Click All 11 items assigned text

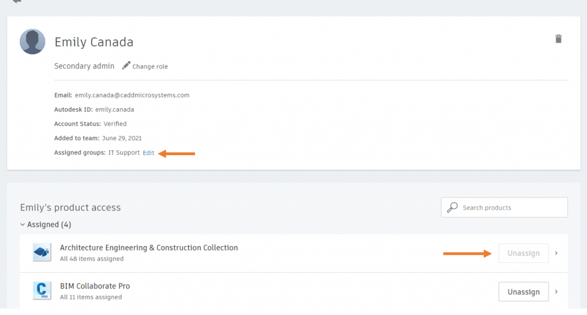[x=91, y=297]
